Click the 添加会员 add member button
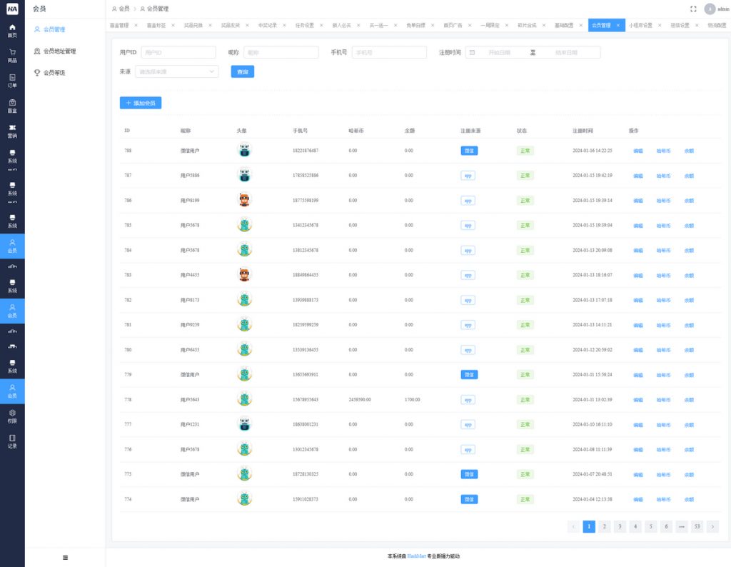Viewport: 731px width, 567px height. pyautogui.click(x=141, y=103)
